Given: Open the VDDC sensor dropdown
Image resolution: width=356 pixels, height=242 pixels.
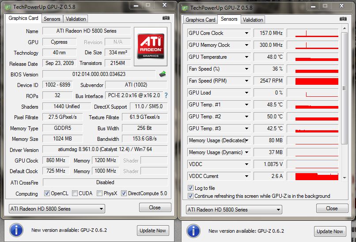Looking at the screenshot, I should tap(246, 164).
